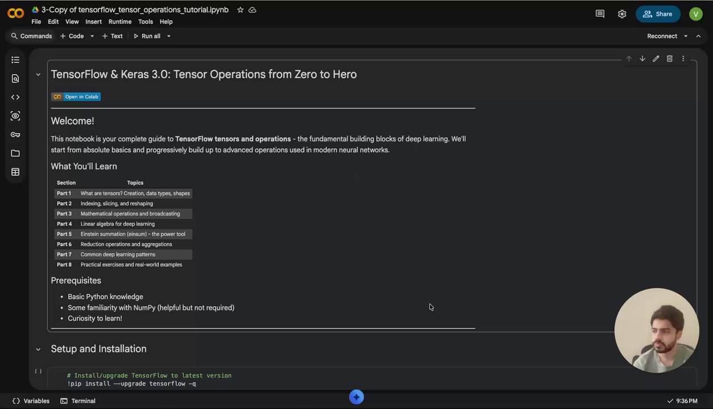Open the Runtime menu
Screen dimensions: 713x409
pos(120,22)
